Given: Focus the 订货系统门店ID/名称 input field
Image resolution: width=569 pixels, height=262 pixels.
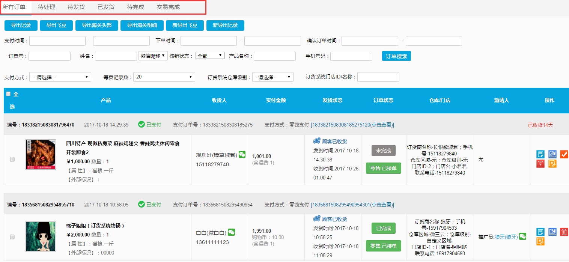Looking at the screenshot, I should (378, 77).
